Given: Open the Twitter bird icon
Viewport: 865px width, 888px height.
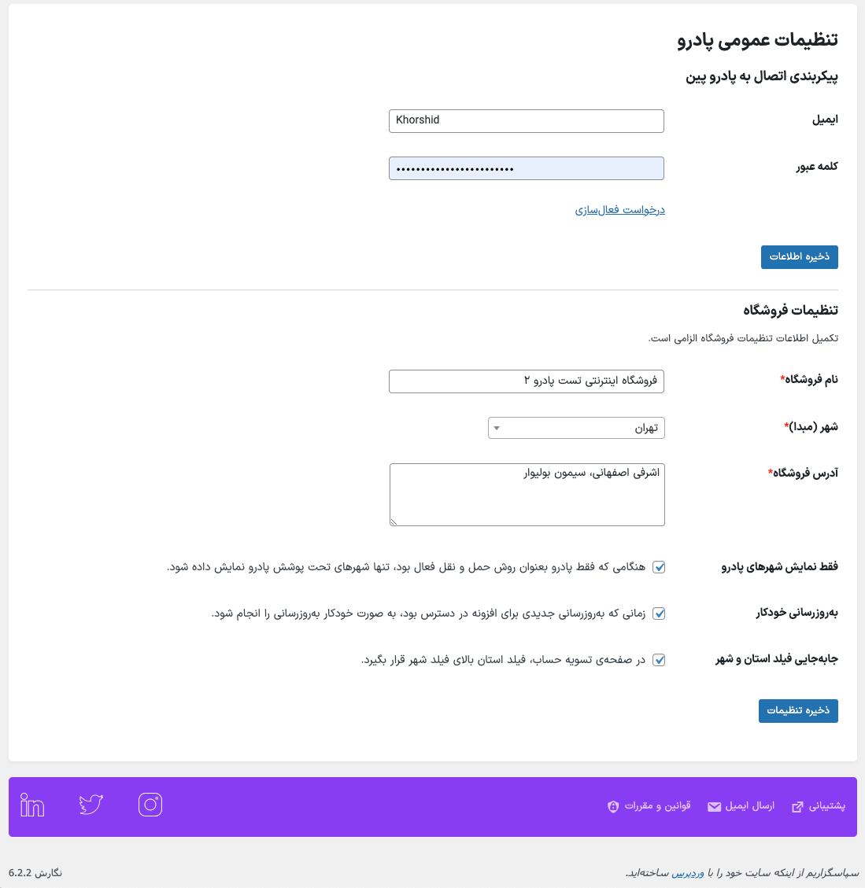Looking at the screenshot, I should pos(91,805).
